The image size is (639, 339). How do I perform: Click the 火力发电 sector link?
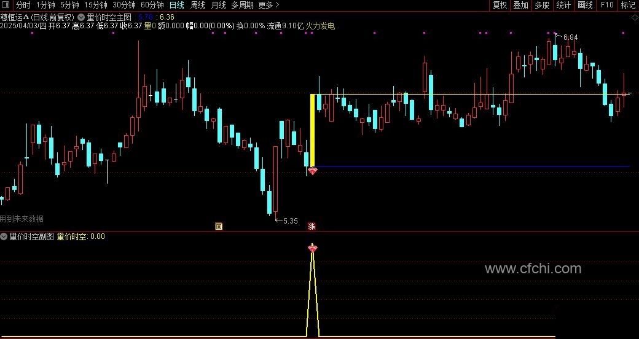tap(320, 26)
